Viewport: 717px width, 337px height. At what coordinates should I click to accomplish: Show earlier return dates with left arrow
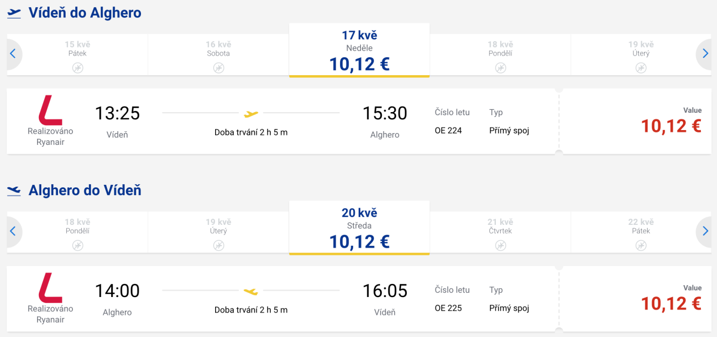tap(13, 232)
